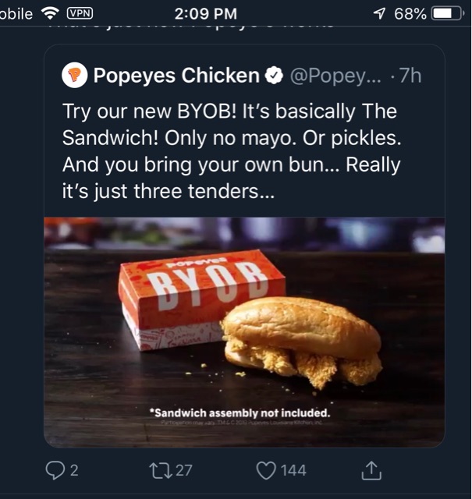Tap the tweet text about new BYOB
This screenshot has height=499, width=472.
(x=231, y=150)
